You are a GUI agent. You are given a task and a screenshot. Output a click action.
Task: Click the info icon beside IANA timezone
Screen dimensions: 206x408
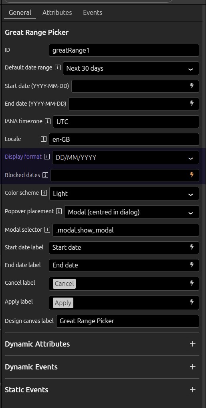click(x=48, y=121)
